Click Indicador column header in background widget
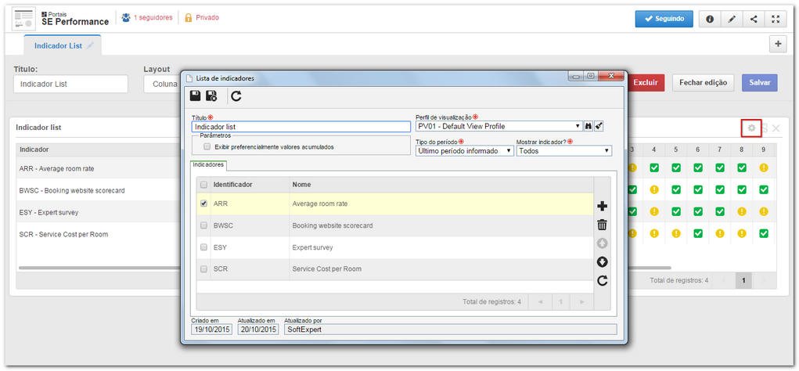This screenshot has width=799, height=371. (99, 149)
